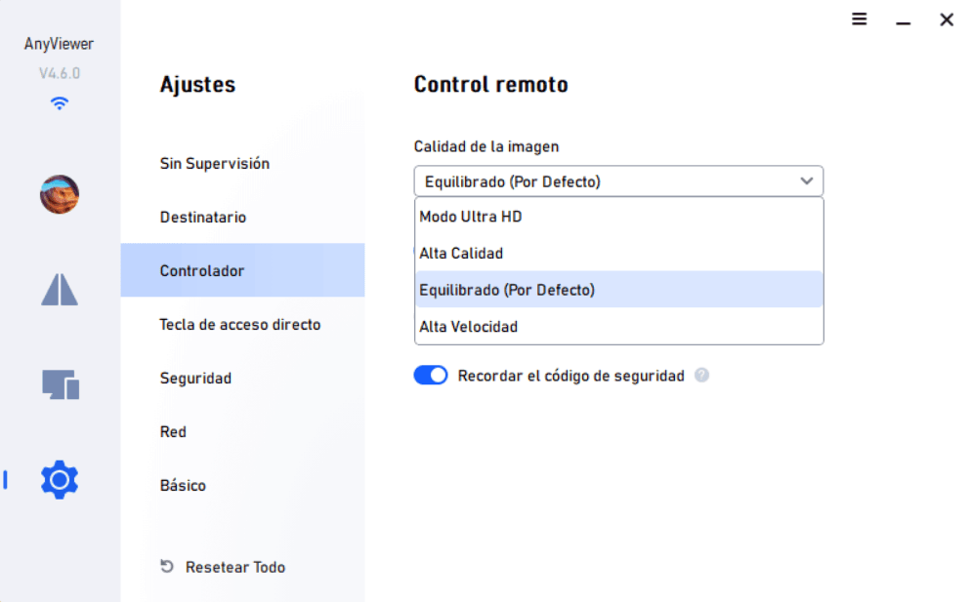Click Resetear Todo
Viewport: 971px width, 602px height.
coord(235,567)
